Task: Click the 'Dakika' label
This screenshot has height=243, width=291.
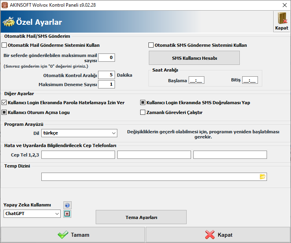Action: (124, 75)
